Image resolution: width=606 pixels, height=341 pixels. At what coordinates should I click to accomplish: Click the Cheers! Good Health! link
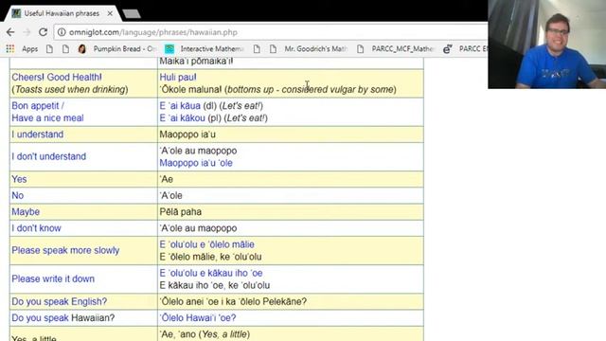tap(57, 77)
